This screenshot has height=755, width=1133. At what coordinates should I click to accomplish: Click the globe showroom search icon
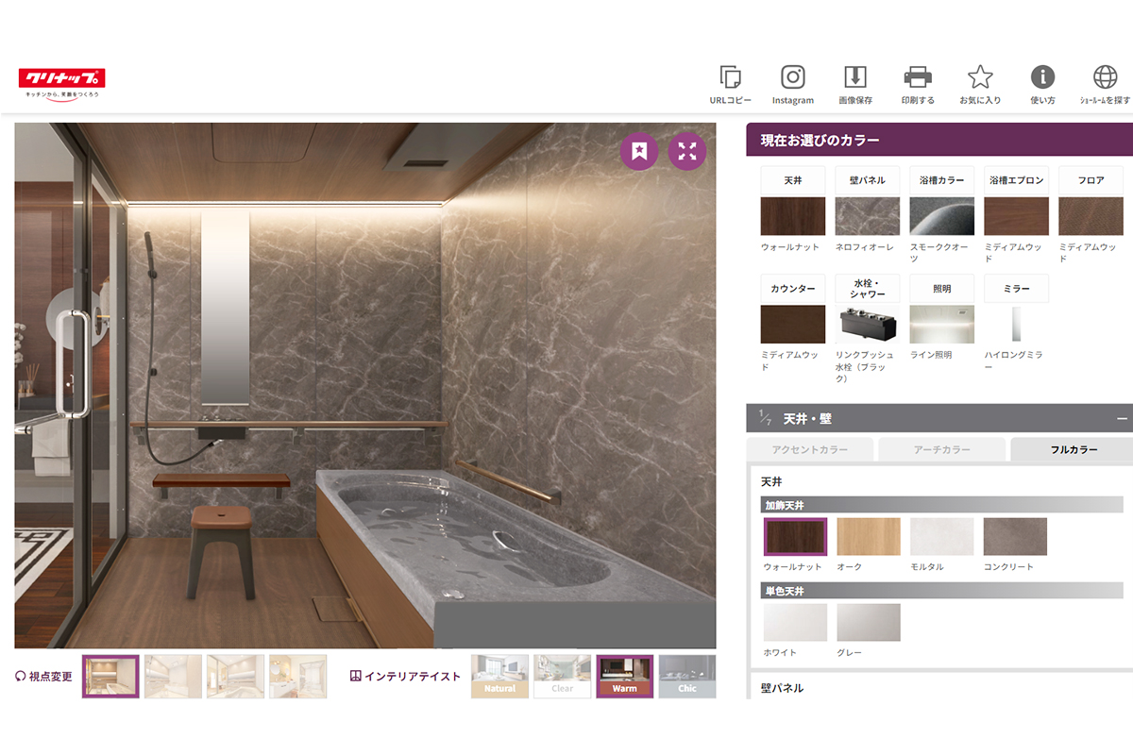[1105, 78]
